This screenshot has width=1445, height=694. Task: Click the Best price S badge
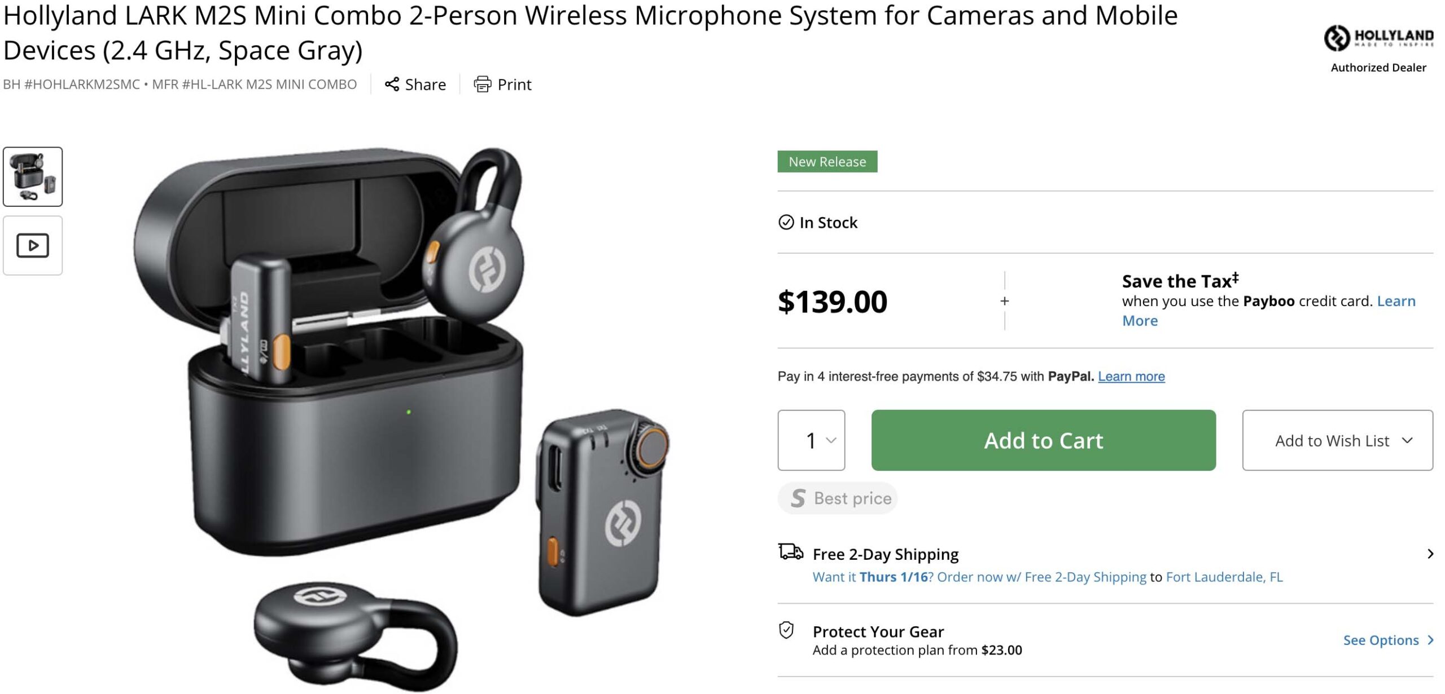838,498
